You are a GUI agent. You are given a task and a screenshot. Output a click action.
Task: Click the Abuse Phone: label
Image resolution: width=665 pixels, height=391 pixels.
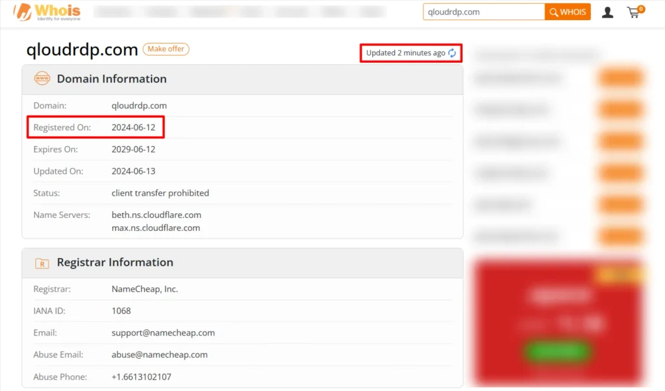pyautogui.click(x=60, y=377)
